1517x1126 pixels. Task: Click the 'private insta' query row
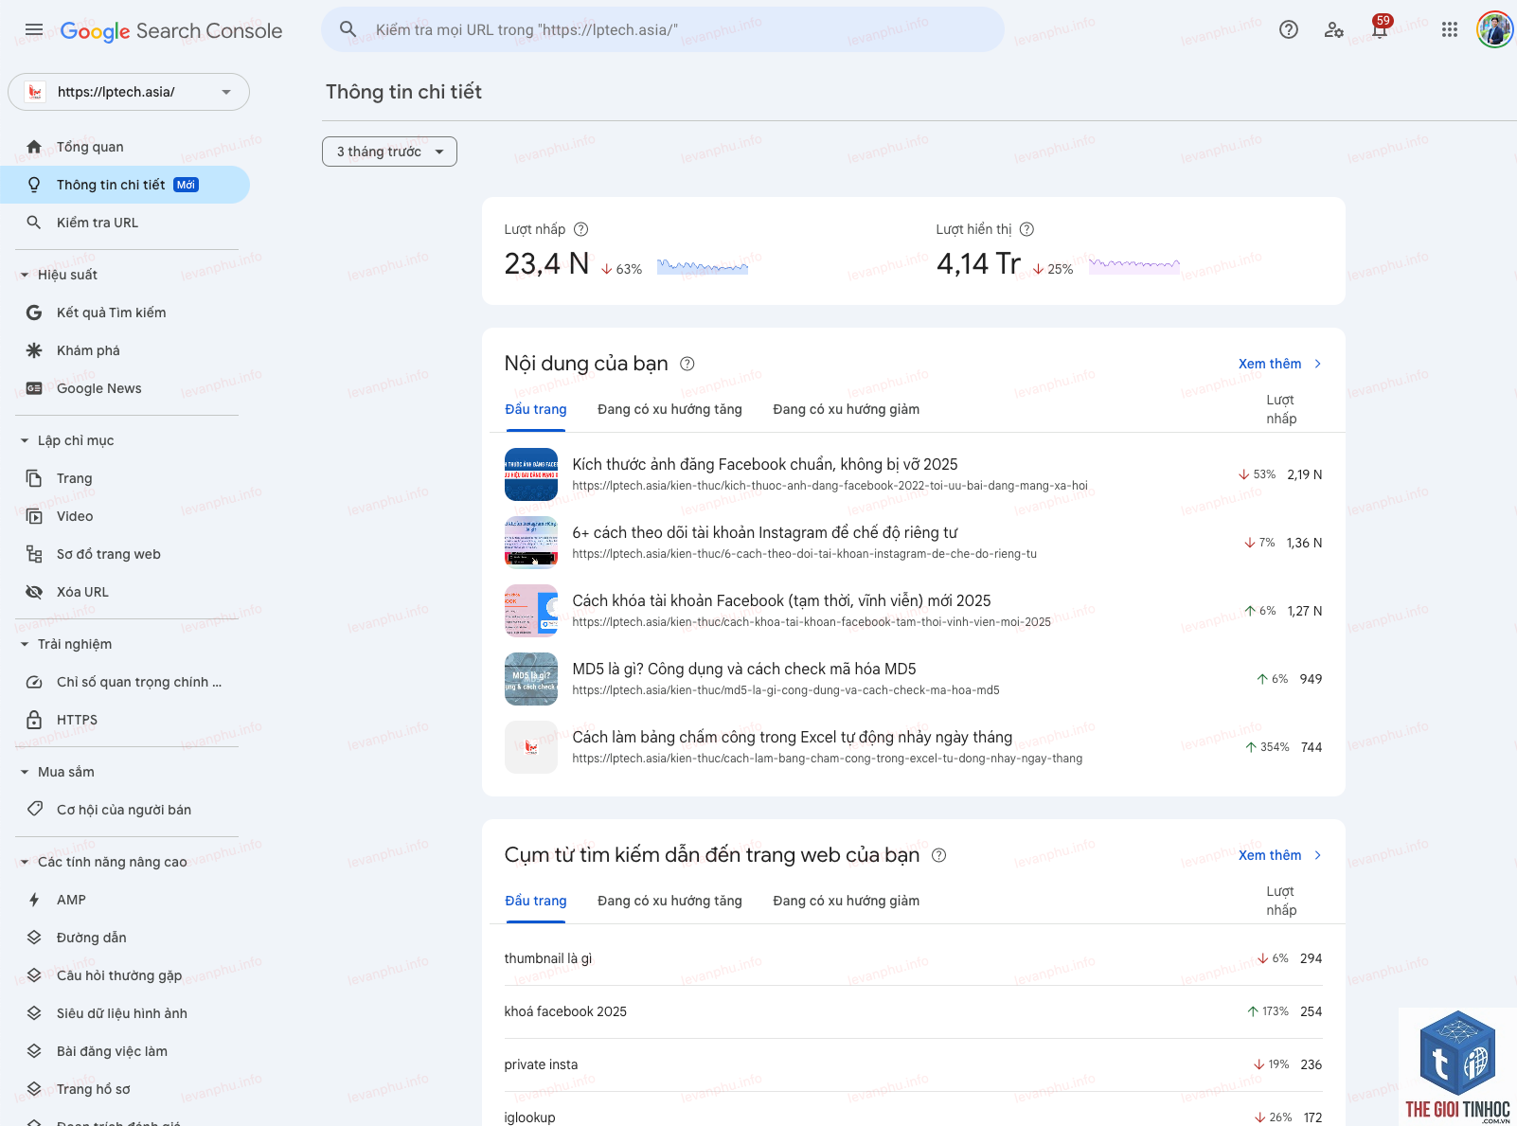click(914, 1064)
